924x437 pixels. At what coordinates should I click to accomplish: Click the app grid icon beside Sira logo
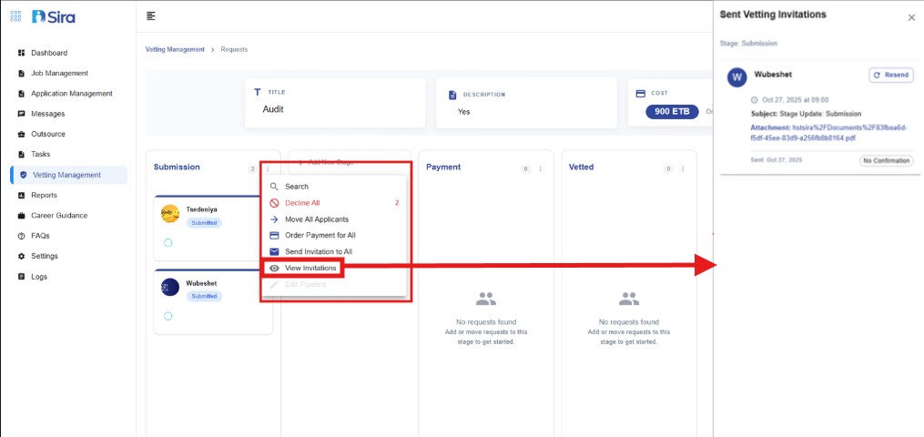click(15, 16)
